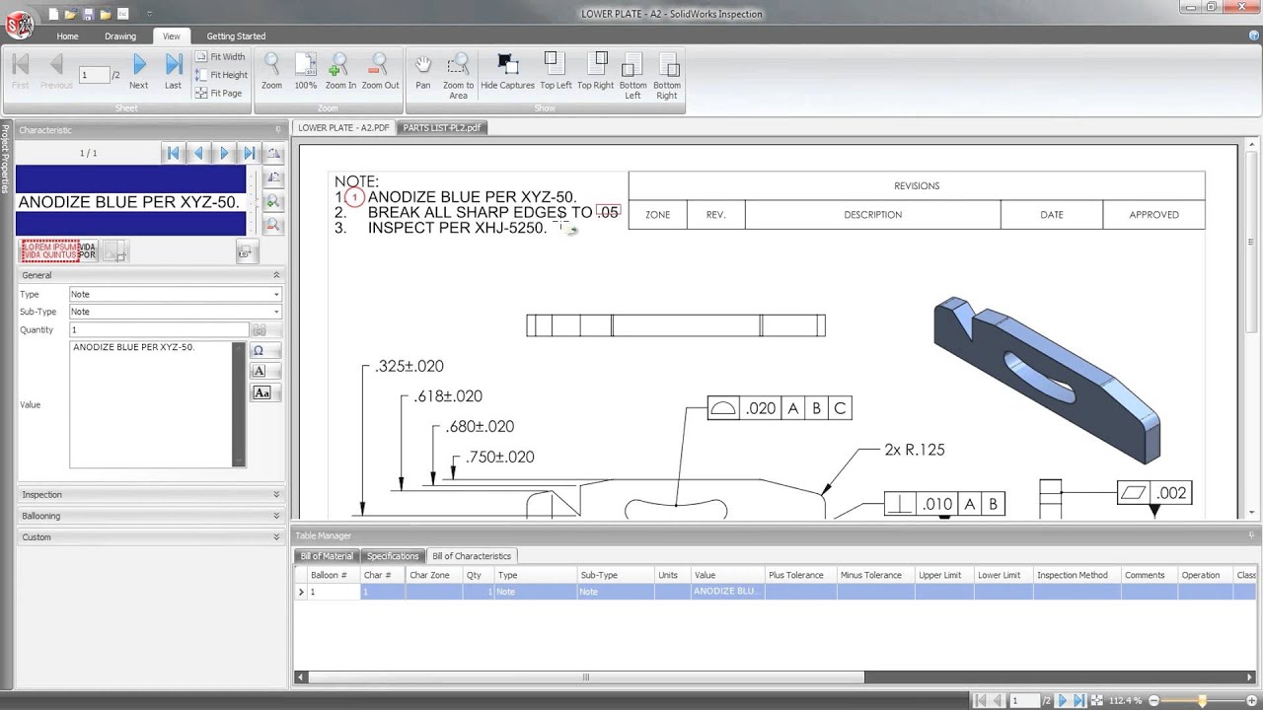Click the red balloon 1 on drawing
The image size is (1263, 710).
354,197
